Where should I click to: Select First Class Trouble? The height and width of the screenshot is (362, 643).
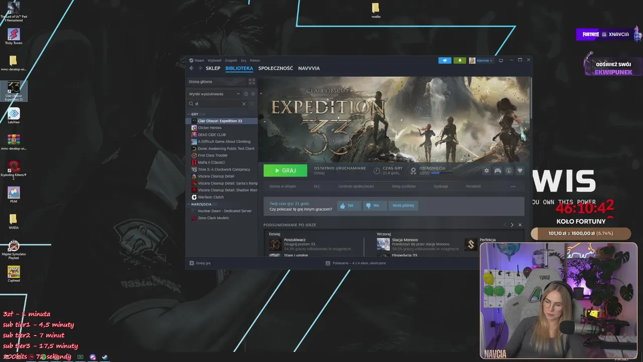pyautogui.click(x=222, y=155)
